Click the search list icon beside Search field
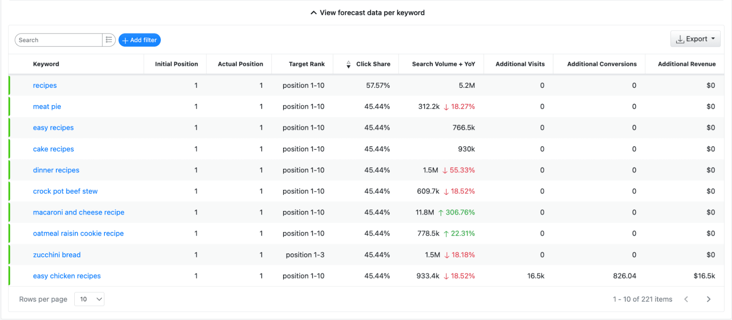This screenshot has height=320, width=732. [109, 40]
